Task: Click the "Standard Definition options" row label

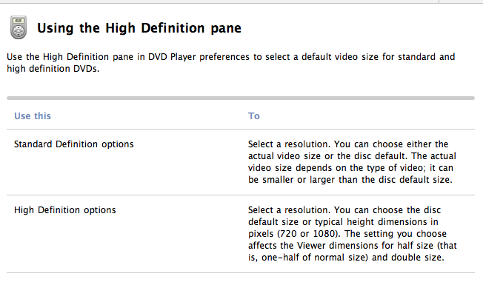Action: pos(74,144)
